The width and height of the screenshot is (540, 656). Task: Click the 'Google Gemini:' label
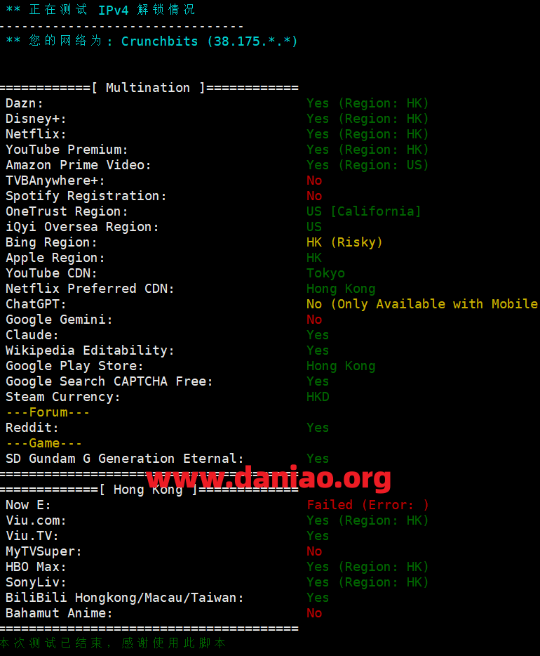(59, 320)
